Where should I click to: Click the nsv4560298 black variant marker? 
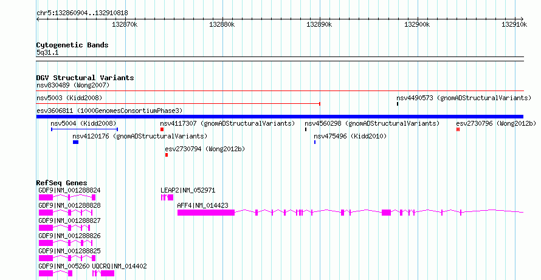306,129
